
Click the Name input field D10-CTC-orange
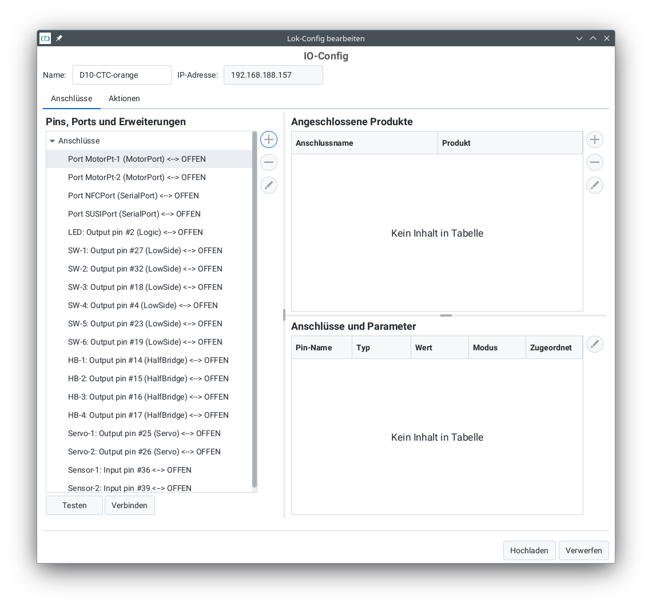pos(121,74)
